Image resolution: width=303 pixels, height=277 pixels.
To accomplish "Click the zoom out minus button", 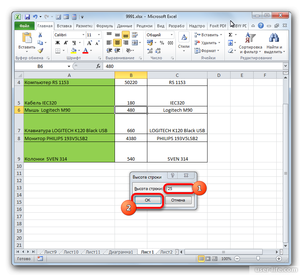I will (237, 259).
